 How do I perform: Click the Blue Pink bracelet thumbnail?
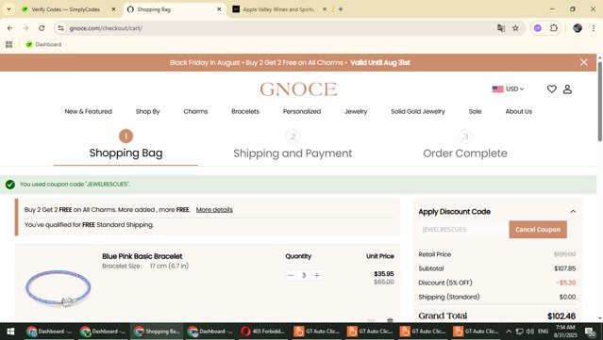[x=59, y=288]
